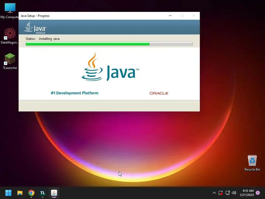Click the large Java logo graphic
Viewport: 265px width, 199px height.
pos(110,67)
